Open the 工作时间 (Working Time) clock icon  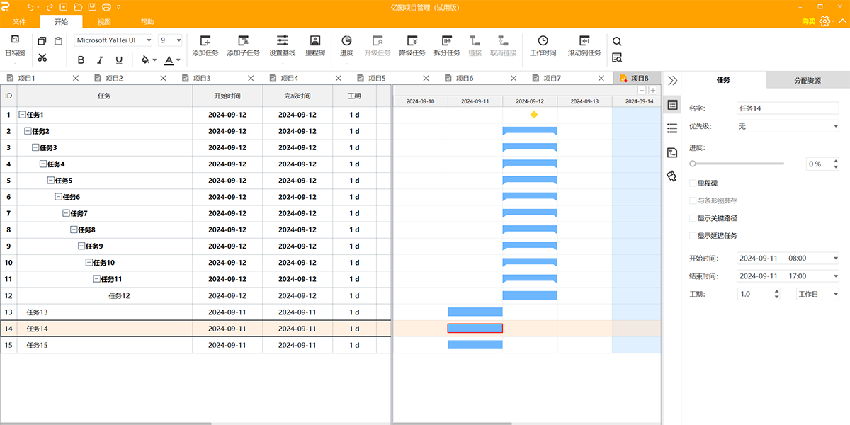coord(543,41)
